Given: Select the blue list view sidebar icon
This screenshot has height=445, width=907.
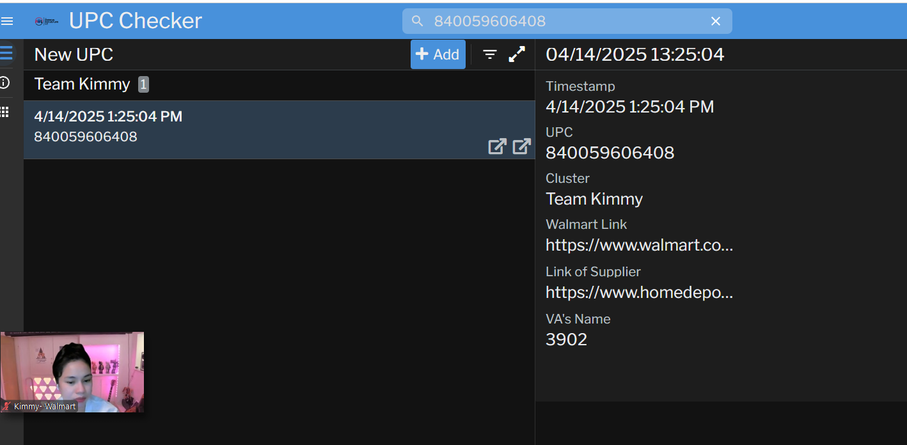Looking at the screenshot, I should point(6,53).
